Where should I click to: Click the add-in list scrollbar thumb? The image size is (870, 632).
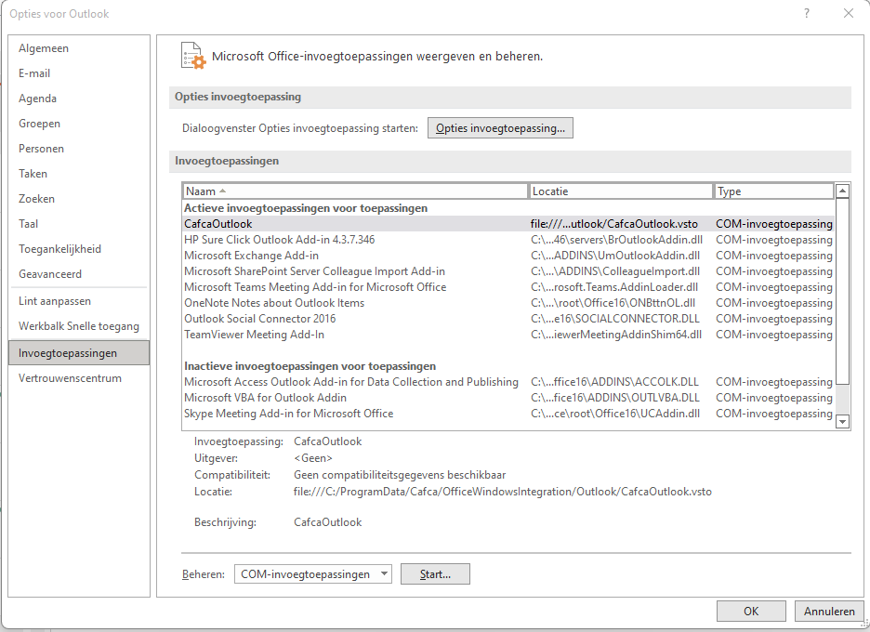[842, 291]
